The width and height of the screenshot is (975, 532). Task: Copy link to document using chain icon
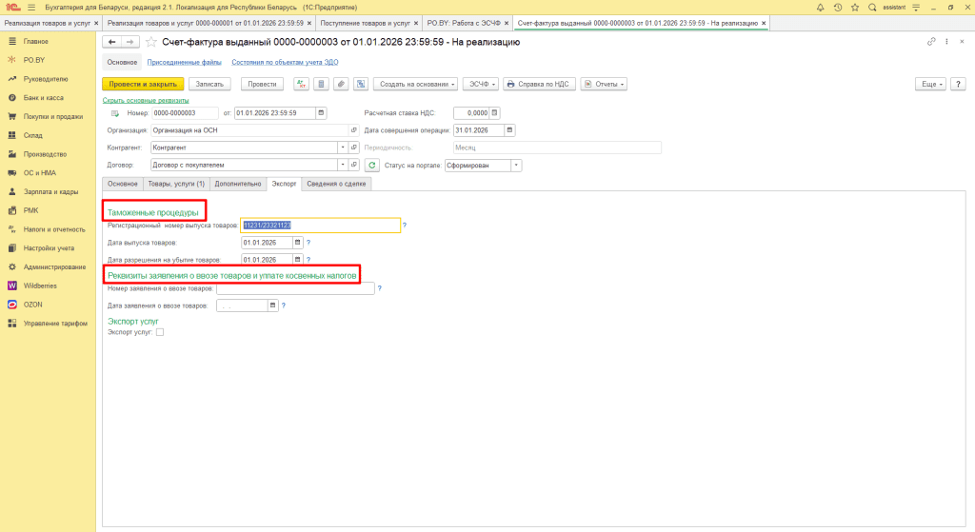(x=931, y=42)
